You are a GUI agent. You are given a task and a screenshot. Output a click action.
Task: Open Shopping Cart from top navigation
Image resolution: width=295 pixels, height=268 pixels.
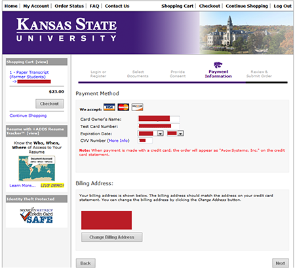[178, 6]
